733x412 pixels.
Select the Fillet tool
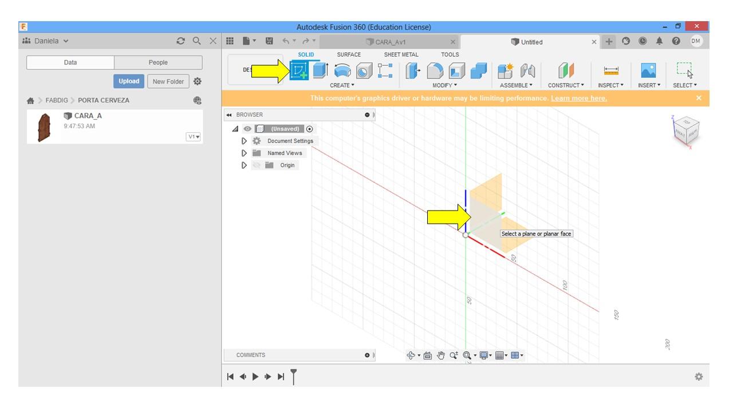[435, 70]
